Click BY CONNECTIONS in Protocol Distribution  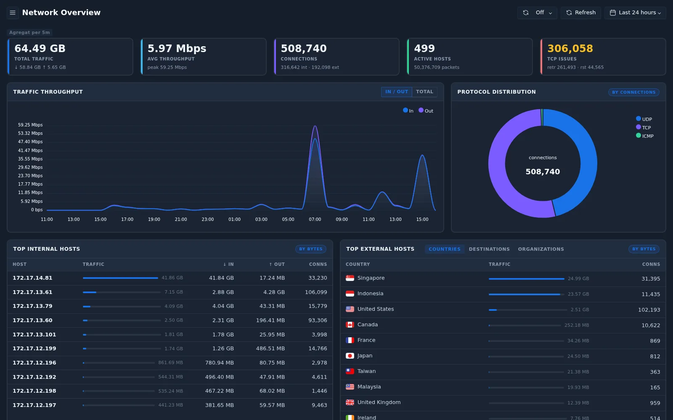634,92
